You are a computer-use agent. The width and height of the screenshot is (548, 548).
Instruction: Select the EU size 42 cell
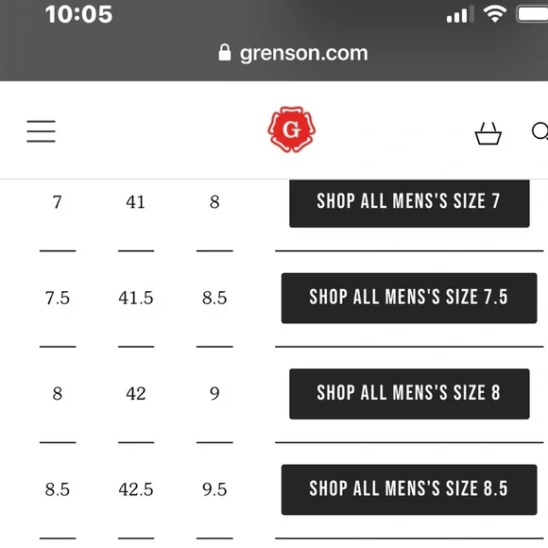coord(136,394)
